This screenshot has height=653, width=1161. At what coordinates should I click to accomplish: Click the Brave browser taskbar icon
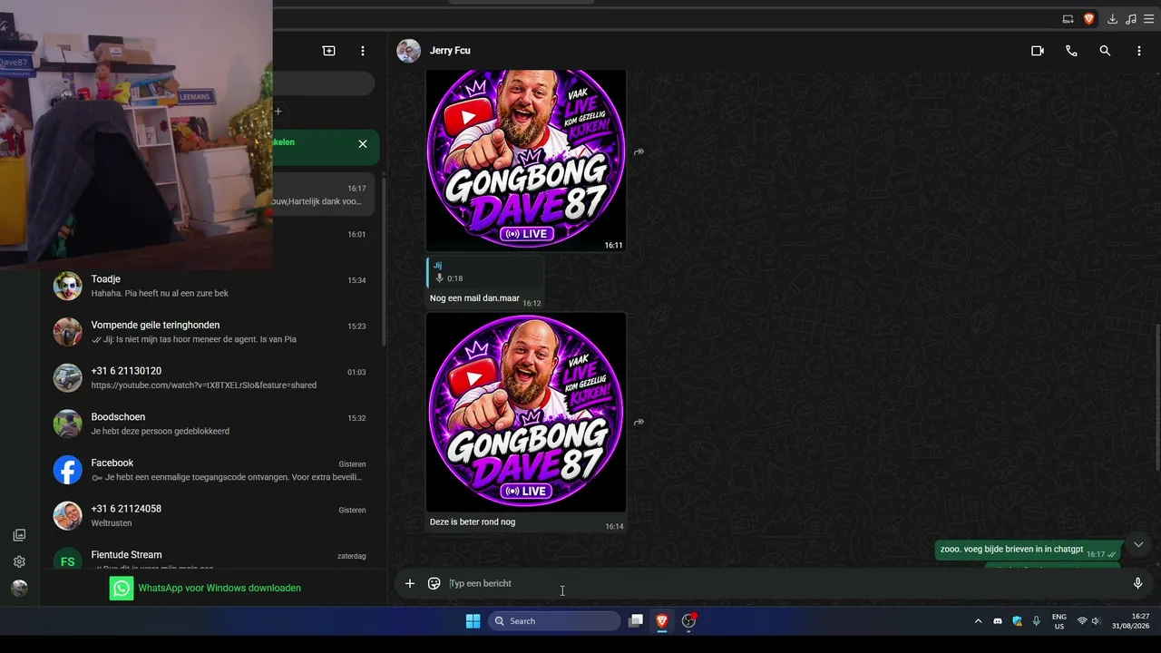click(662, 621)
